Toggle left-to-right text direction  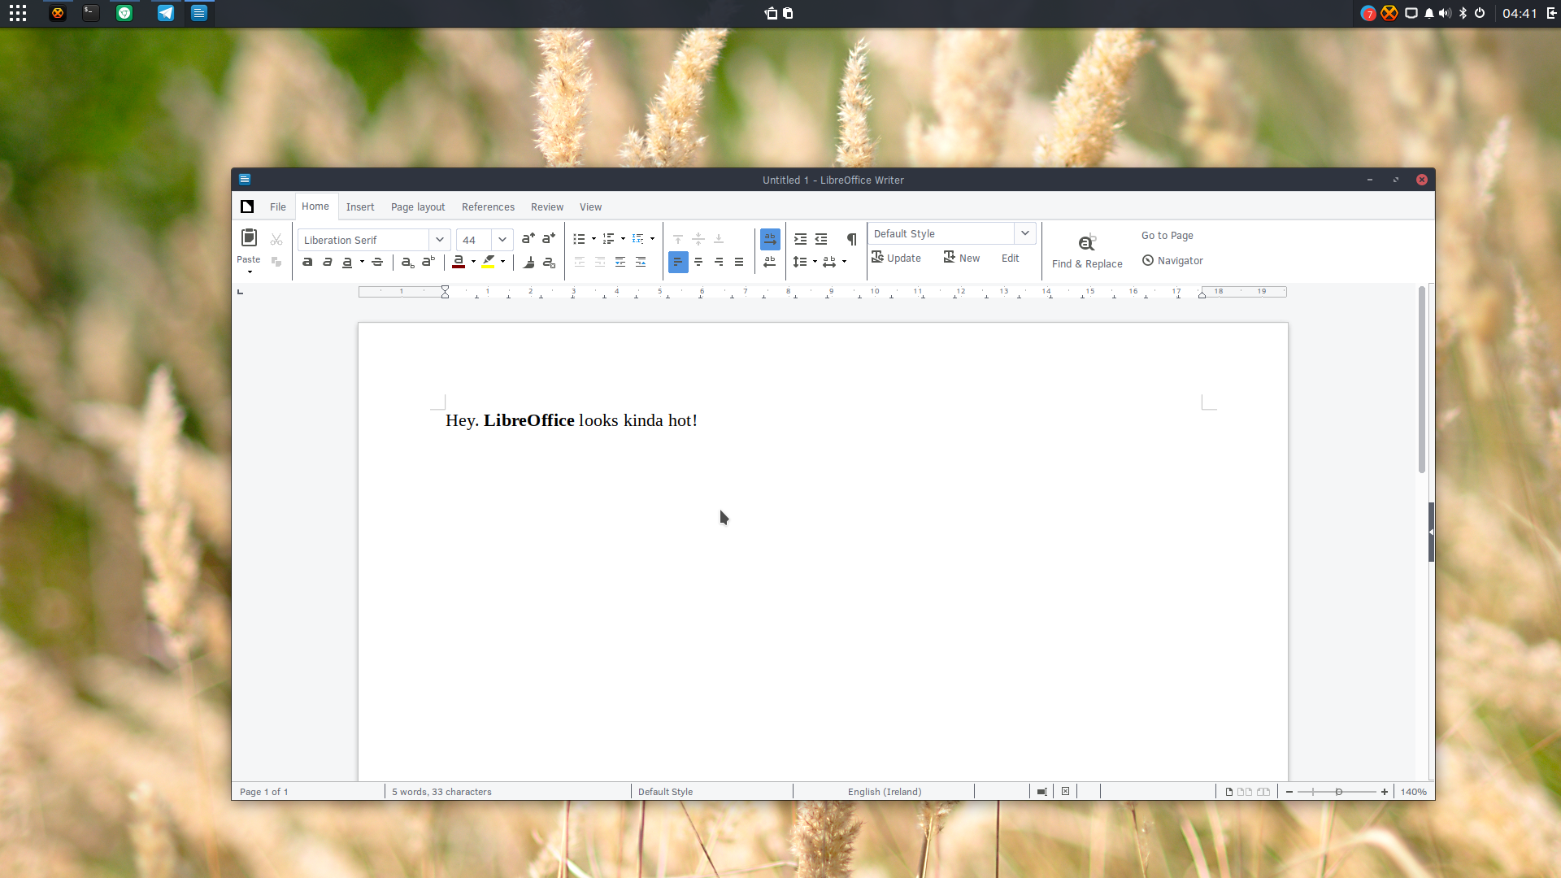(x=770, y=239)
